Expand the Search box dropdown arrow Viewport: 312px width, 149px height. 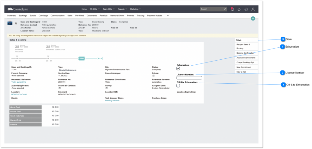[x=225, y=9]
